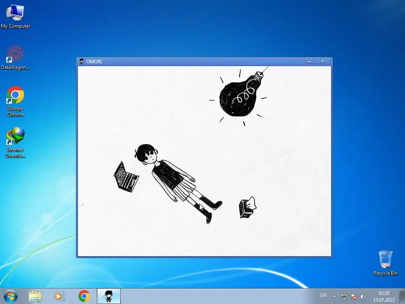Minimize the OMORI window
The image size is (405, 304).
(309, 61)
